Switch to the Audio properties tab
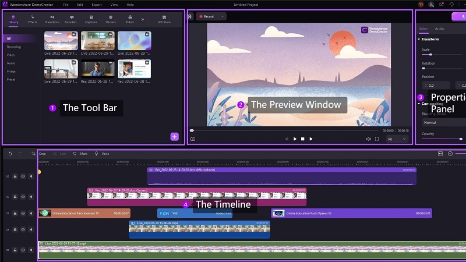This screenshot has width=466, height=262. [x=440, y=29]
